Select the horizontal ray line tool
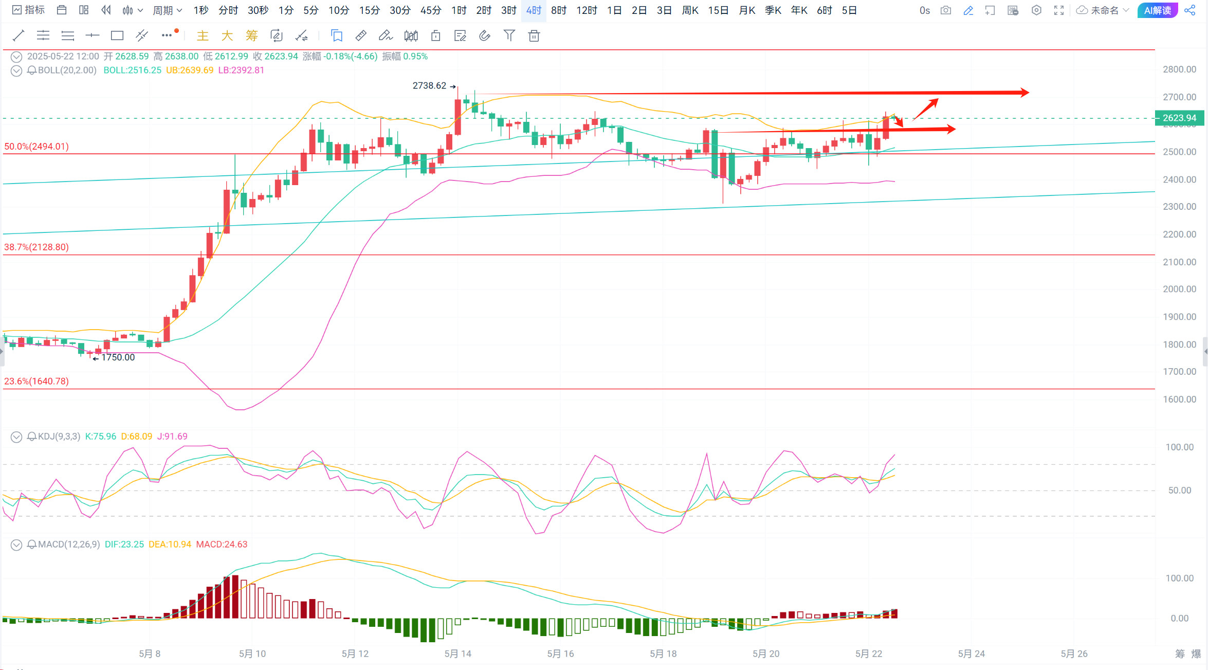The width and height of the screenshot is (1208, 670). pyautogui.click(x=93, y=35)
